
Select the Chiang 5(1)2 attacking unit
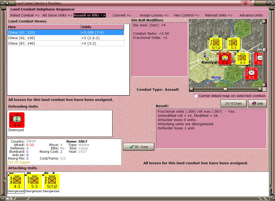click(x=52, y=181)
